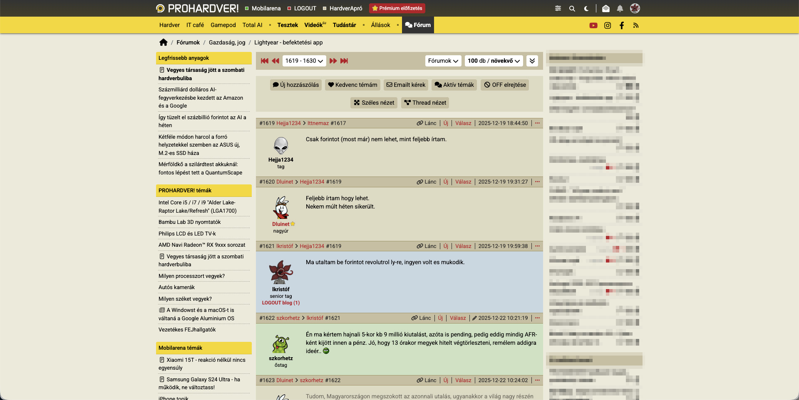Image resolution: width=799 pixels, height=400 pixels.
Task: Open Milyen processzort vegyek? topic
Action: [191, 276]
